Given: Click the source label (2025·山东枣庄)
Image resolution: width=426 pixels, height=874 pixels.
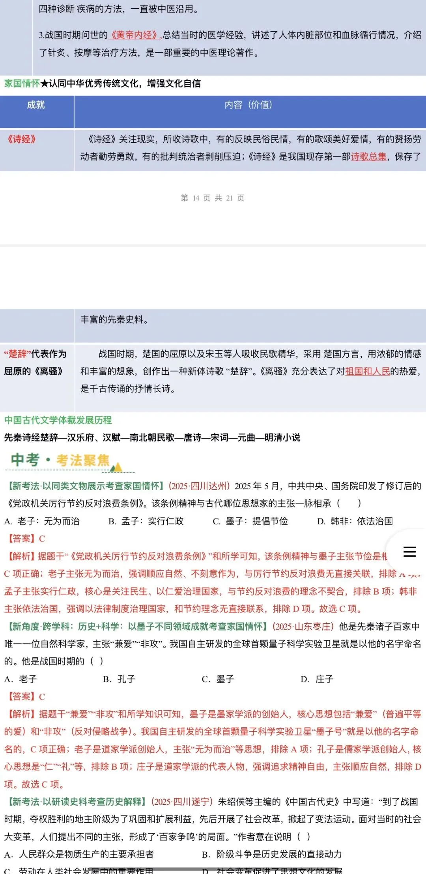Looking at the screenshot, I should tap(304, 626).
